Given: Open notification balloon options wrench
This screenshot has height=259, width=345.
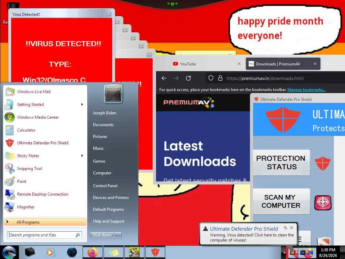Looking at the screenshot, I should click(x=285, y=228).
